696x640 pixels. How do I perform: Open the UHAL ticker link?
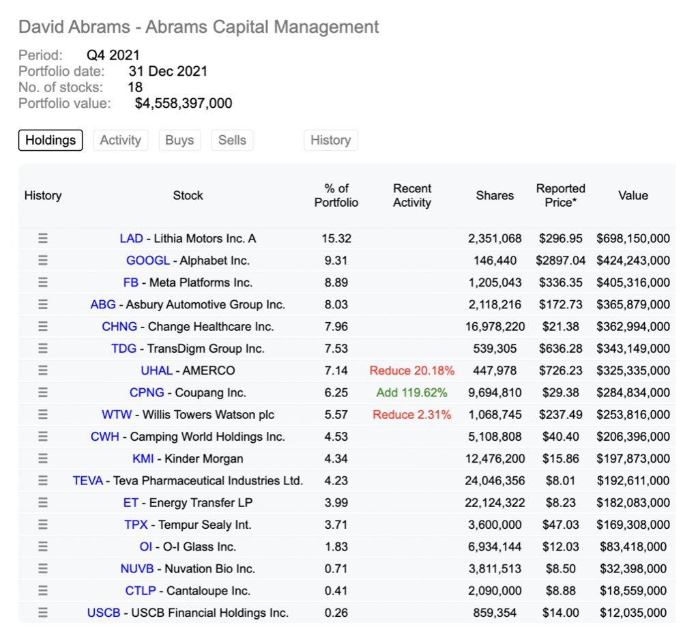(x=157, y=370)
